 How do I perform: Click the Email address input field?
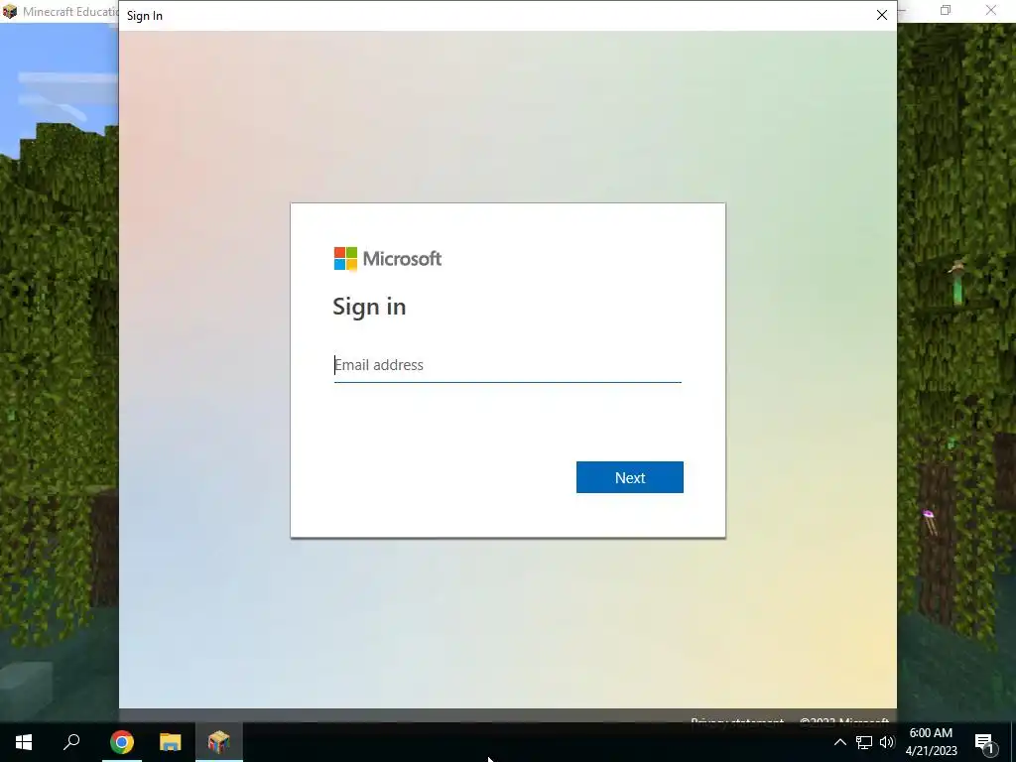pyautogui.click(x=507, y=365)
